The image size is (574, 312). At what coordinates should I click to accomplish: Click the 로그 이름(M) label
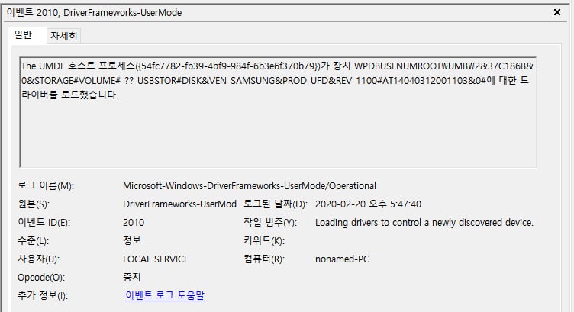[x=46, y=186]
